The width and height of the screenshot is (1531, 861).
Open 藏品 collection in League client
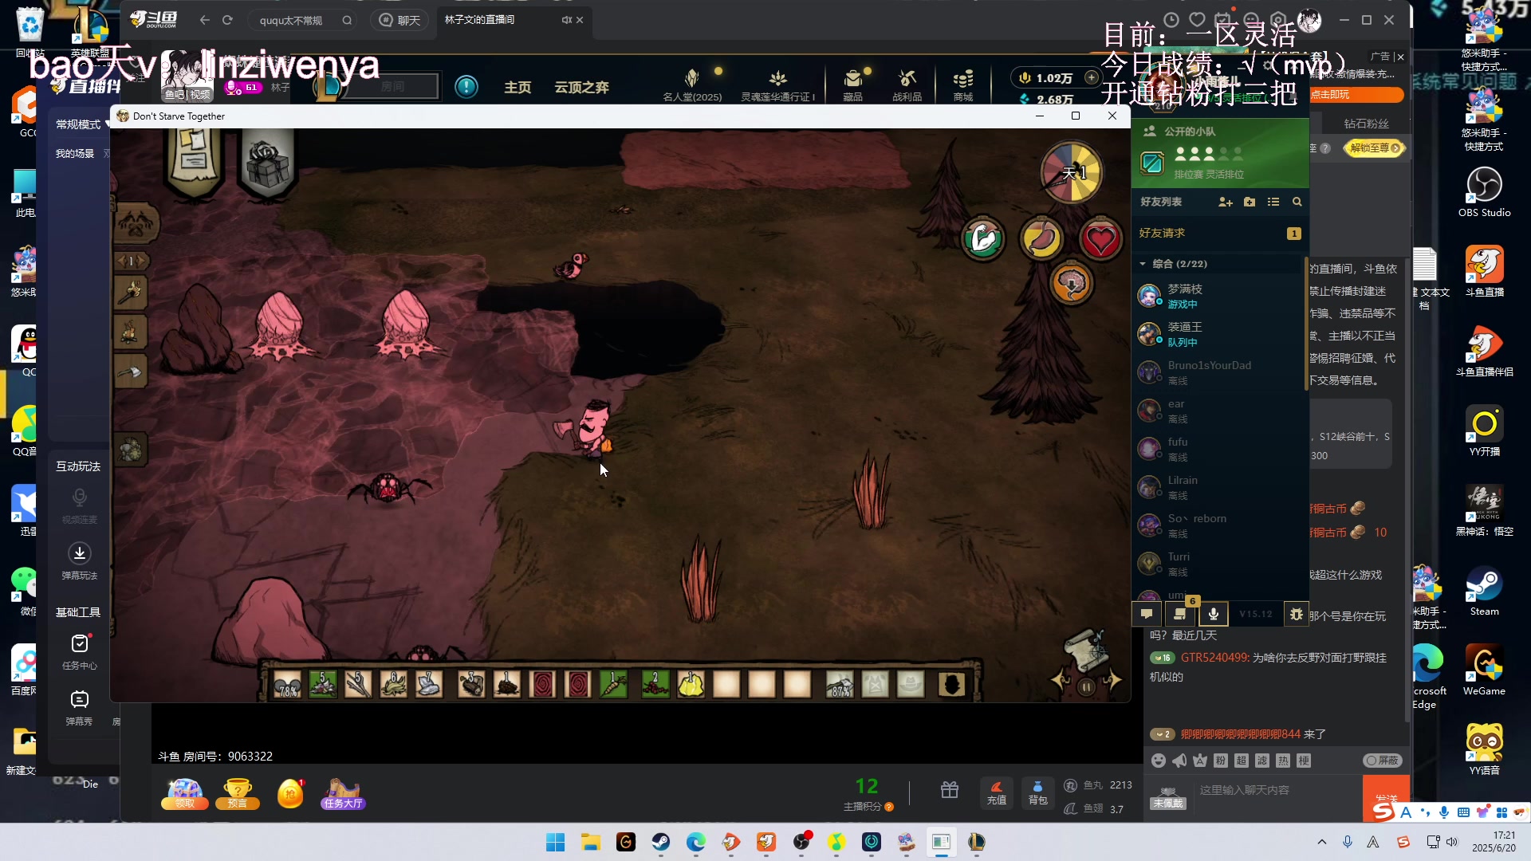(852, 85)
